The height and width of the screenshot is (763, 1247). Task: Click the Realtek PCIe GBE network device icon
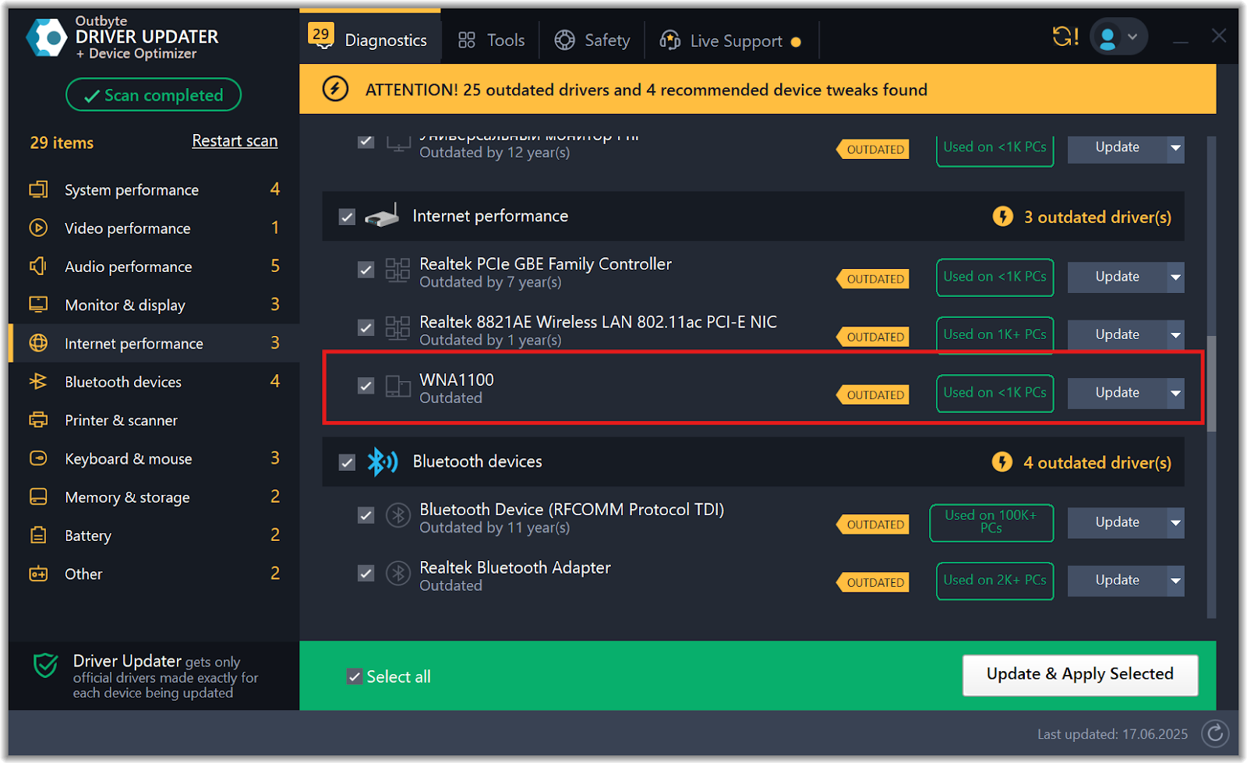[x=397, y=270]
